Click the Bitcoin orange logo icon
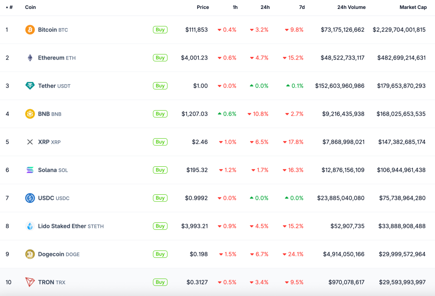The image size is (435, 296). (30, 30)
